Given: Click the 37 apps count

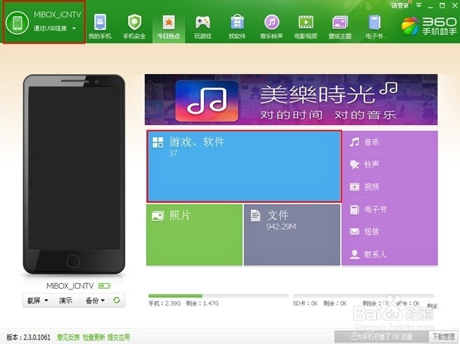Looking at the screenshot, I should coord(173,153).
